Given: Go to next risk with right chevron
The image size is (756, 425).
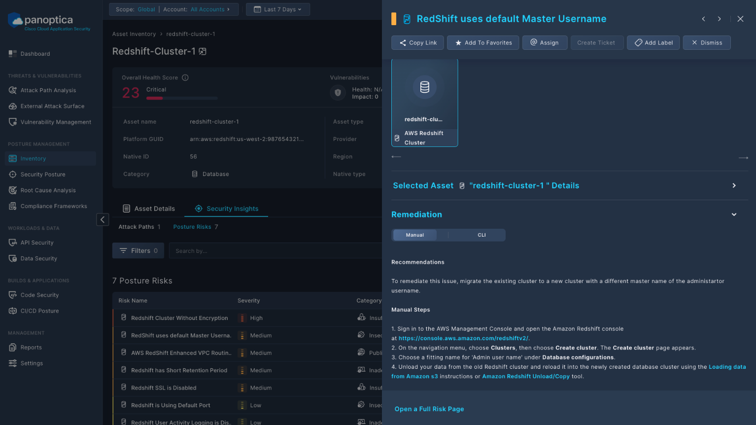Looking at the screenshot, I should click(719, 19).
